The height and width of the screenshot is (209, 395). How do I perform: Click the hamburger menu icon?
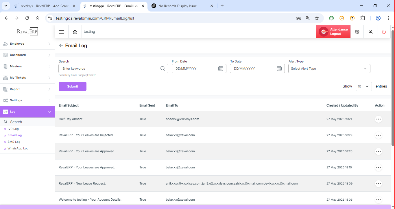click(x=61, y=32)
